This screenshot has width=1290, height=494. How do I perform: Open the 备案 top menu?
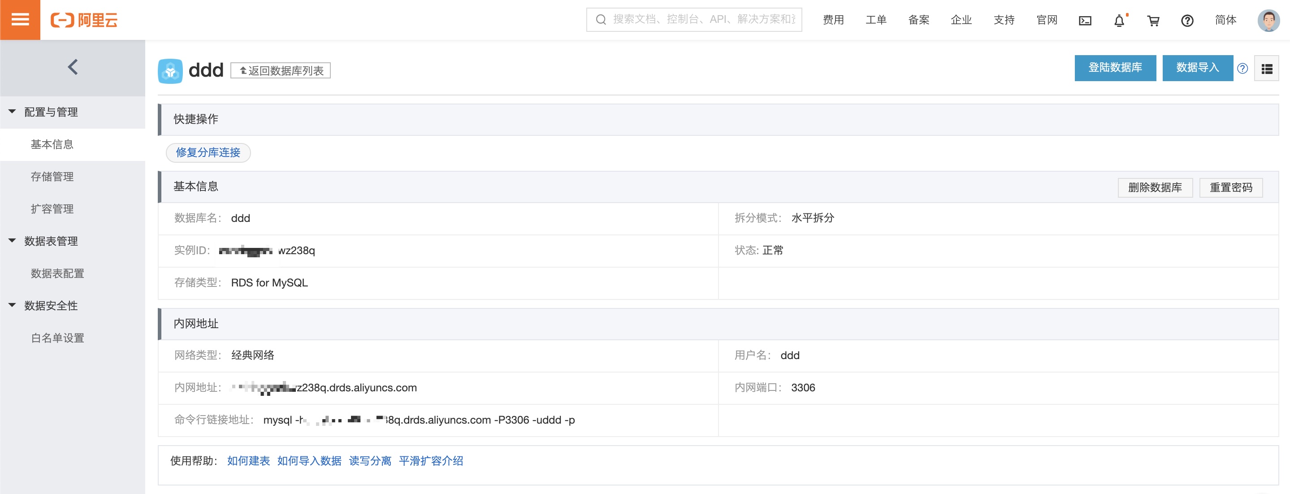pos(918,20)
